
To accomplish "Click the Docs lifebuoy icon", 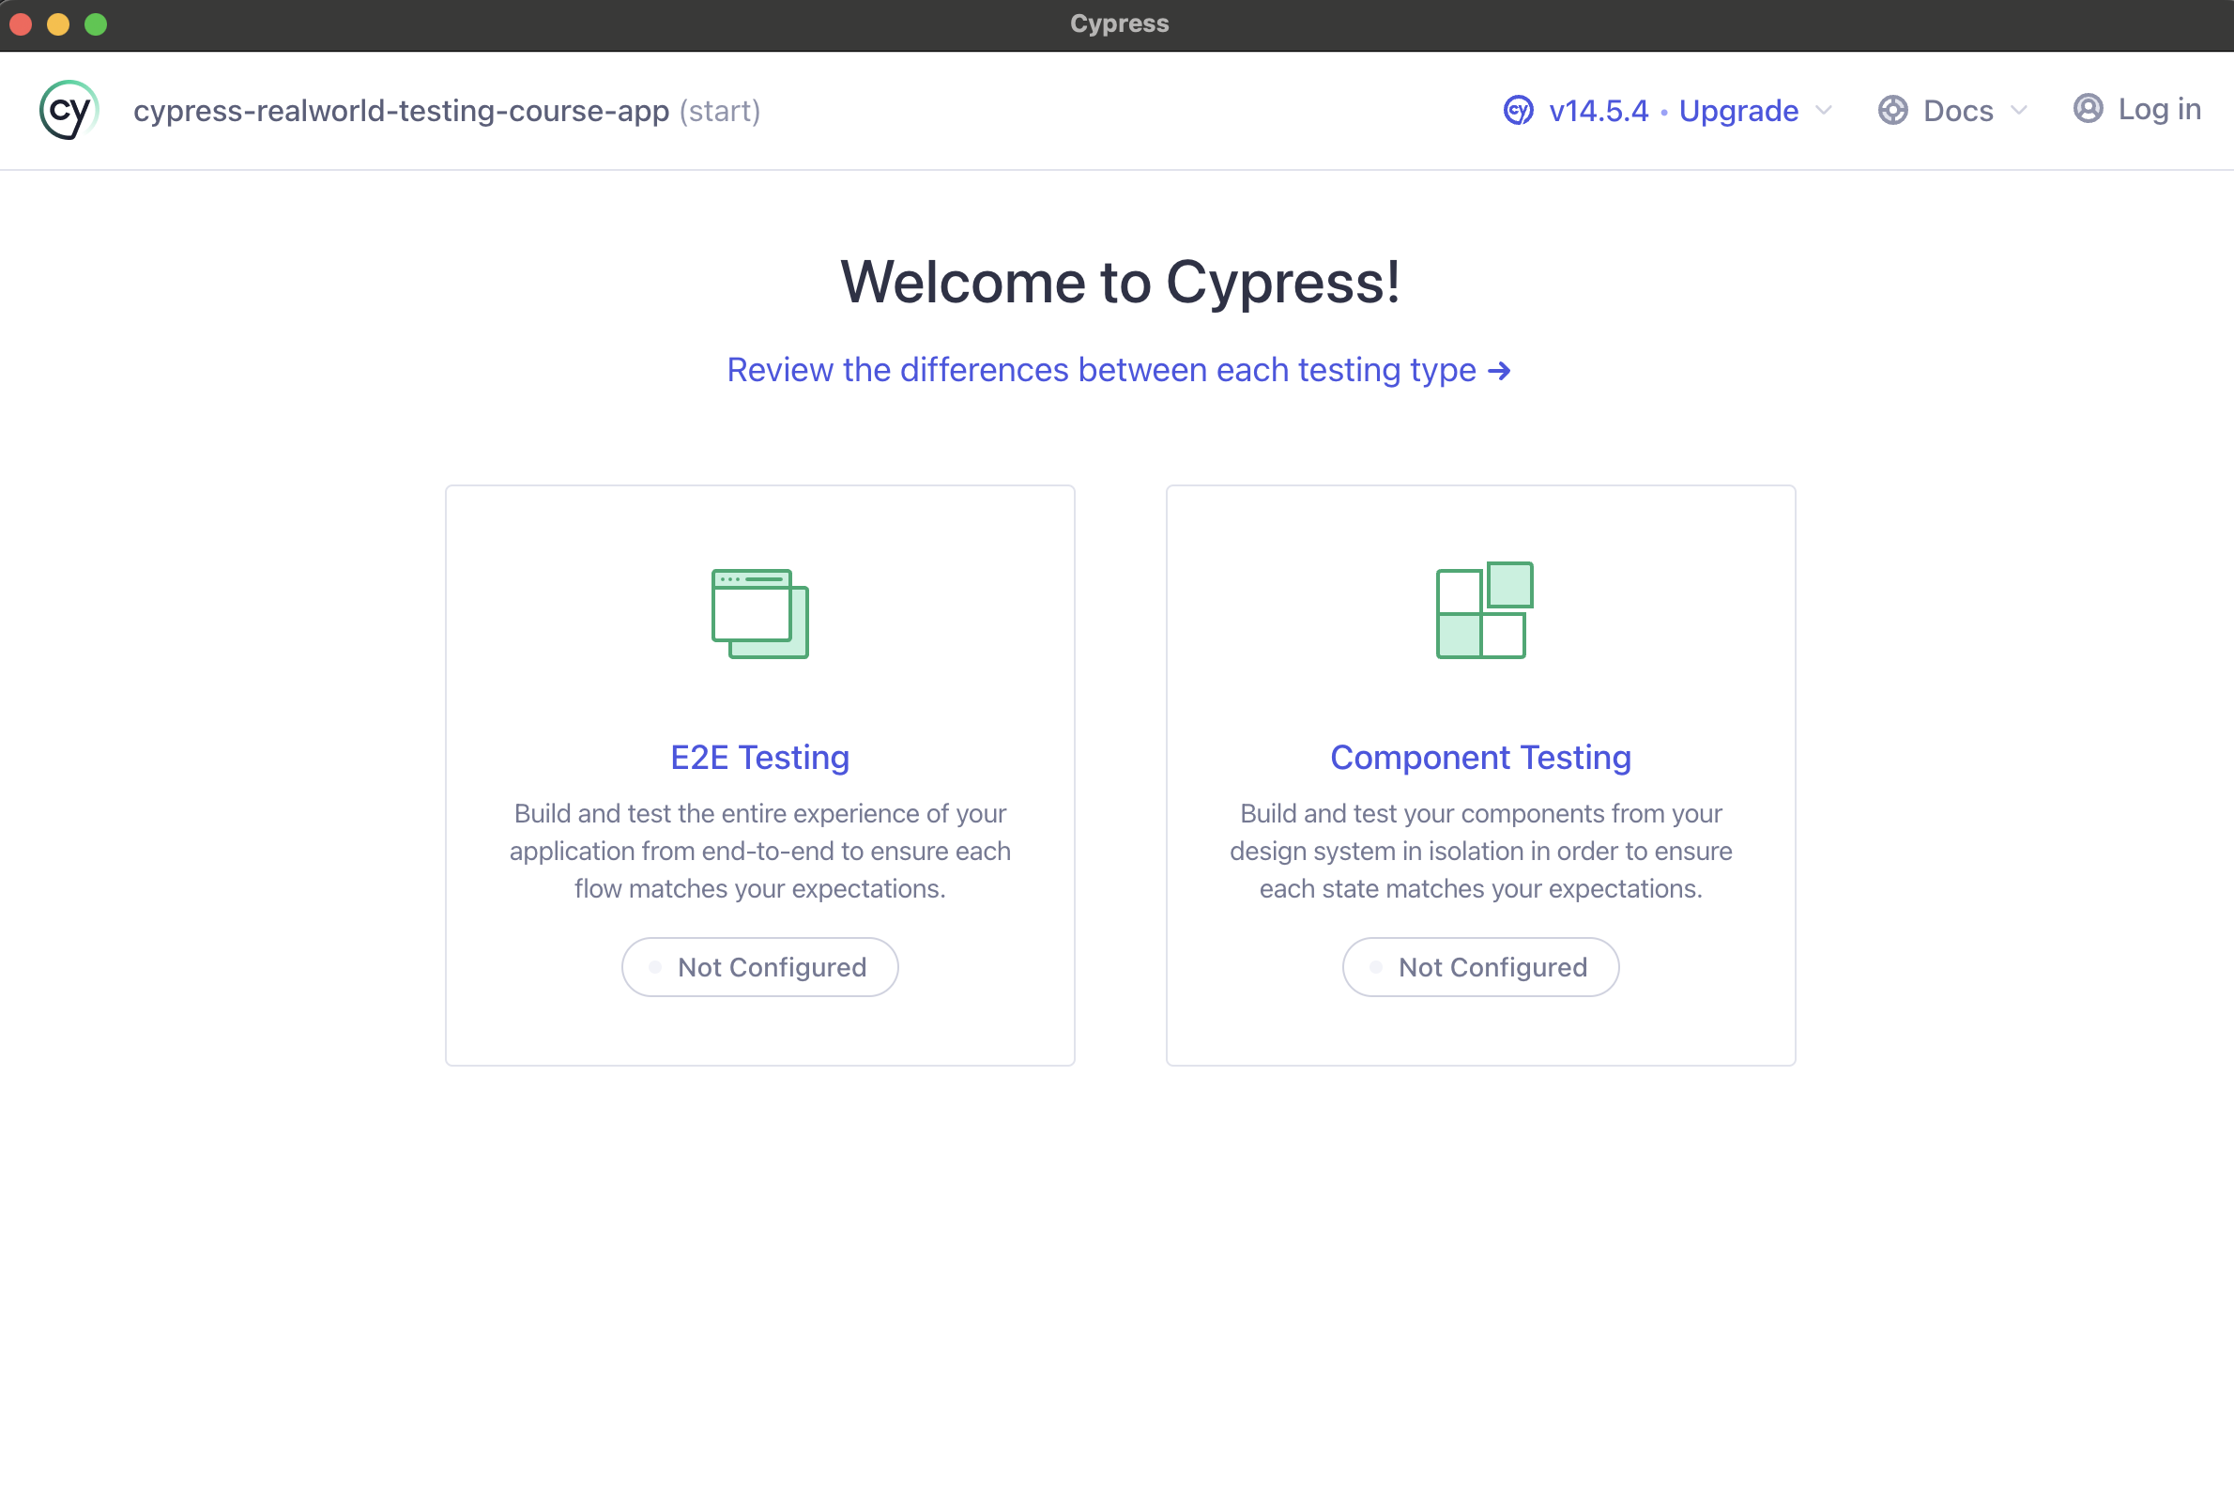I will pos(1891,111).
